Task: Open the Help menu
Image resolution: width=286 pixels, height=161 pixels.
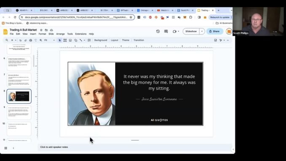Action: point(92,34)
